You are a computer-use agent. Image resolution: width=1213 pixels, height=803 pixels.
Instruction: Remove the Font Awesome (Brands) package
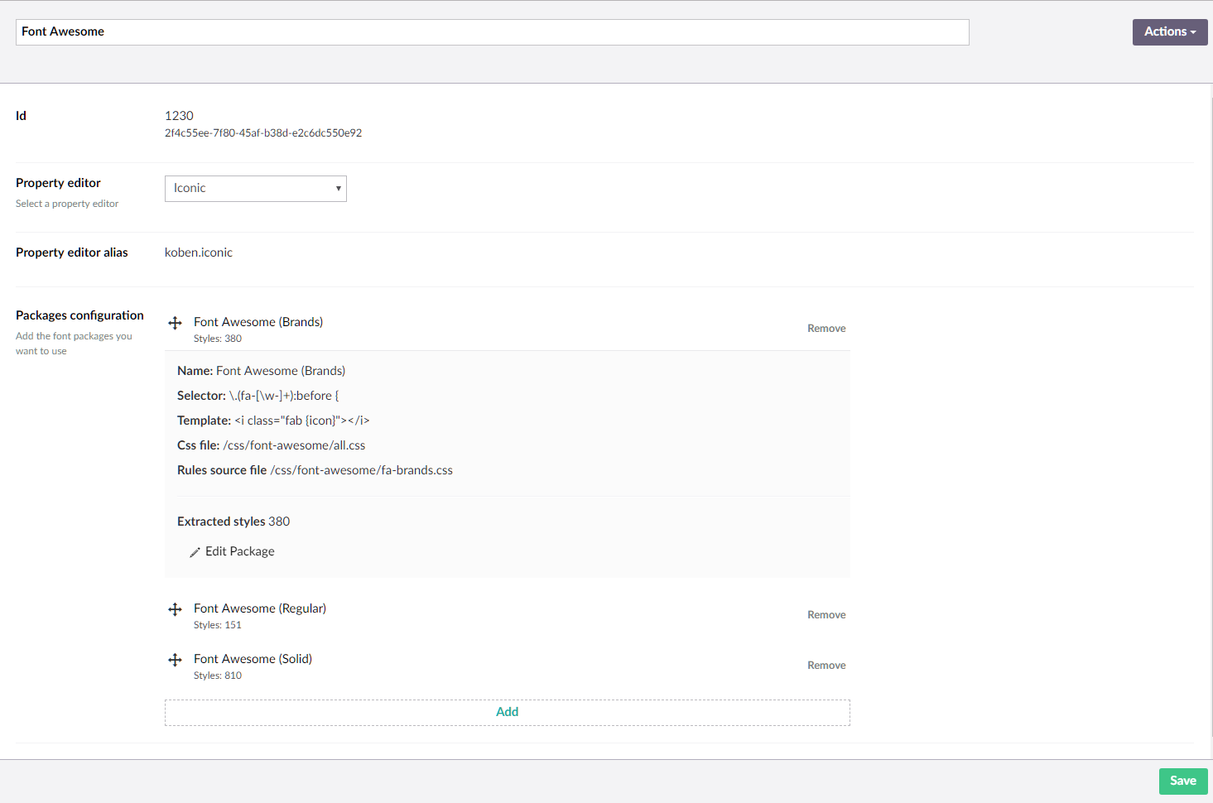click(x=826, y=329)
